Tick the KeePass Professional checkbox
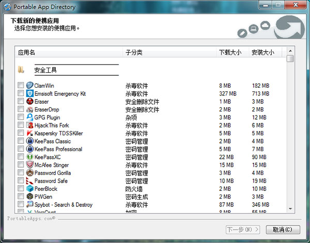 (21, 149)
